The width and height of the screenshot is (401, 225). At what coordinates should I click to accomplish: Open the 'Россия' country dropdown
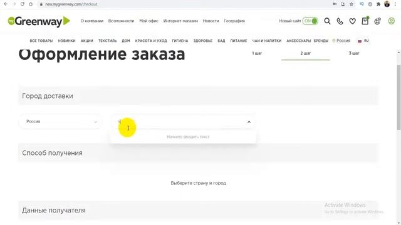click(61, 121)
